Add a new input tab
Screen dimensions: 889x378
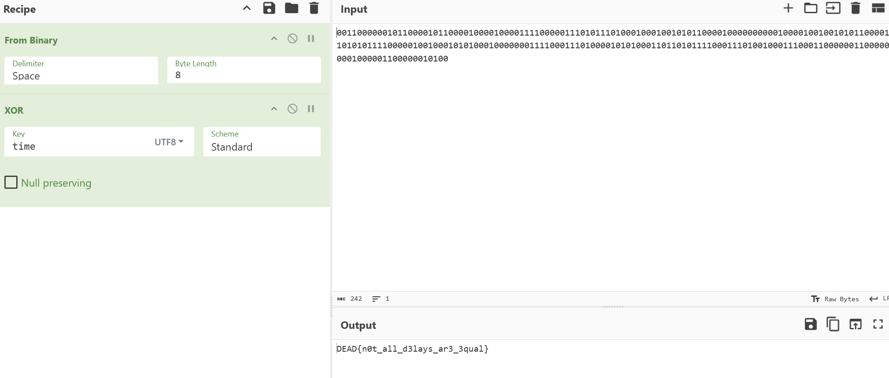pos(788,8)
